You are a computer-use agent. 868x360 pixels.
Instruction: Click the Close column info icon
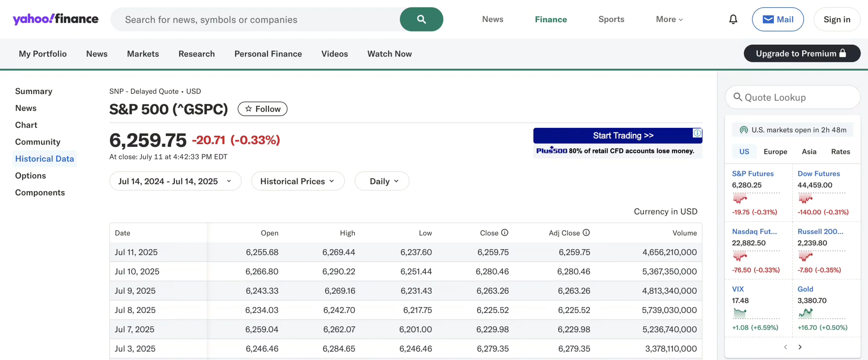(x=505, y=232)
